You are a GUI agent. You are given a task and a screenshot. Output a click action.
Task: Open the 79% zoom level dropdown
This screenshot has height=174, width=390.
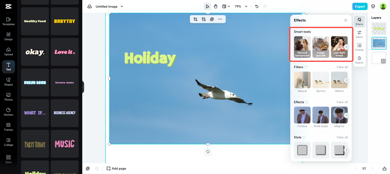pyautogui.click(x=241, y=6)
